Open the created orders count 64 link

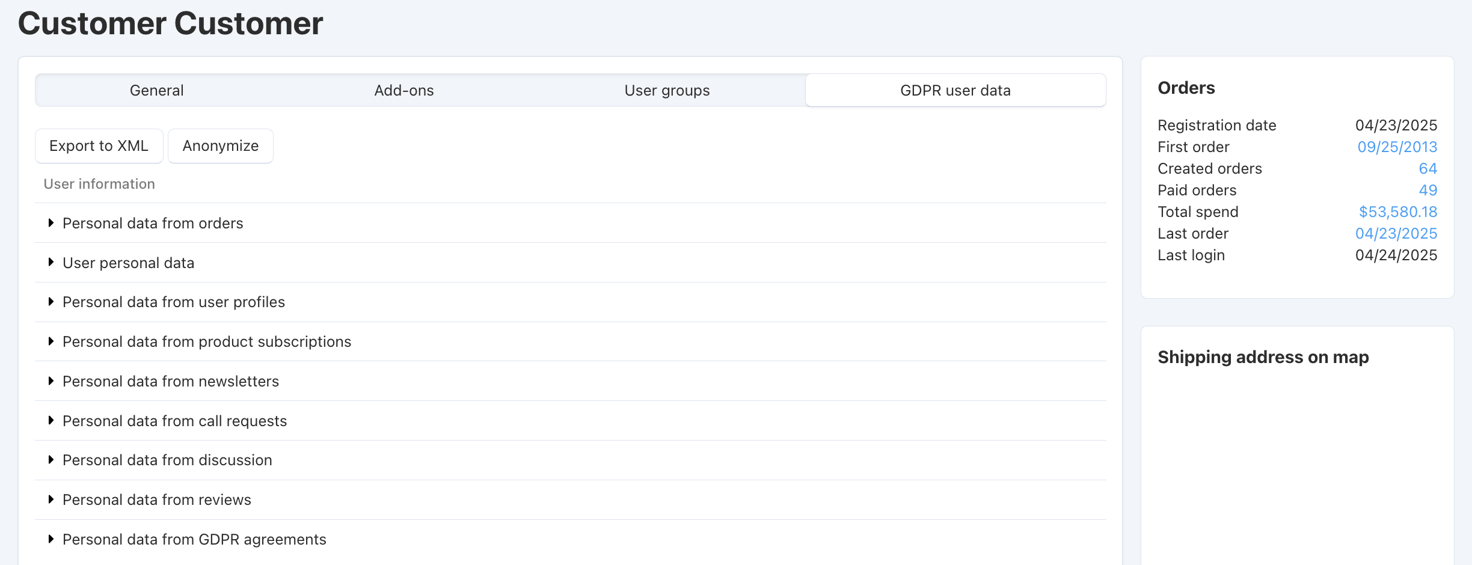1428,168
